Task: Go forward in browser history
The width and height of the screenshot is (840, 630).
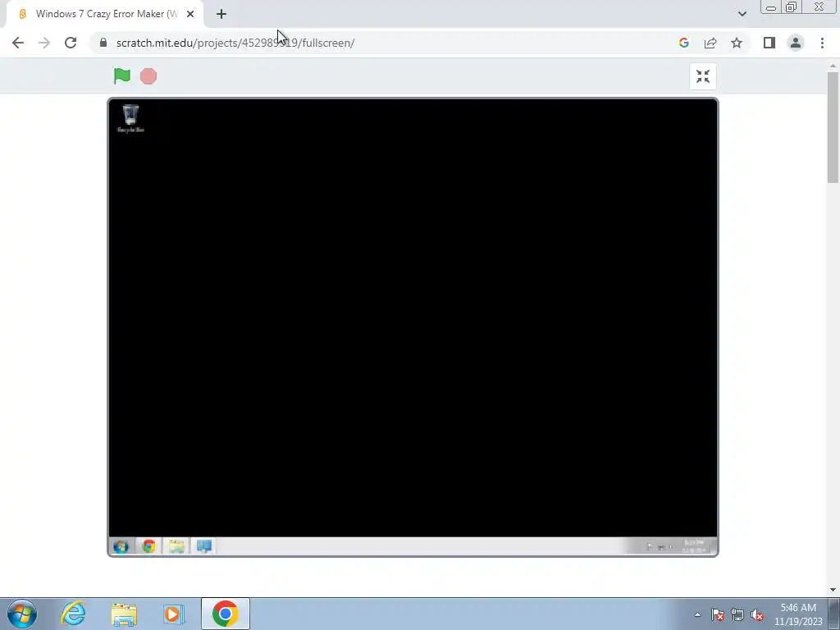Action: pos(44,43)
